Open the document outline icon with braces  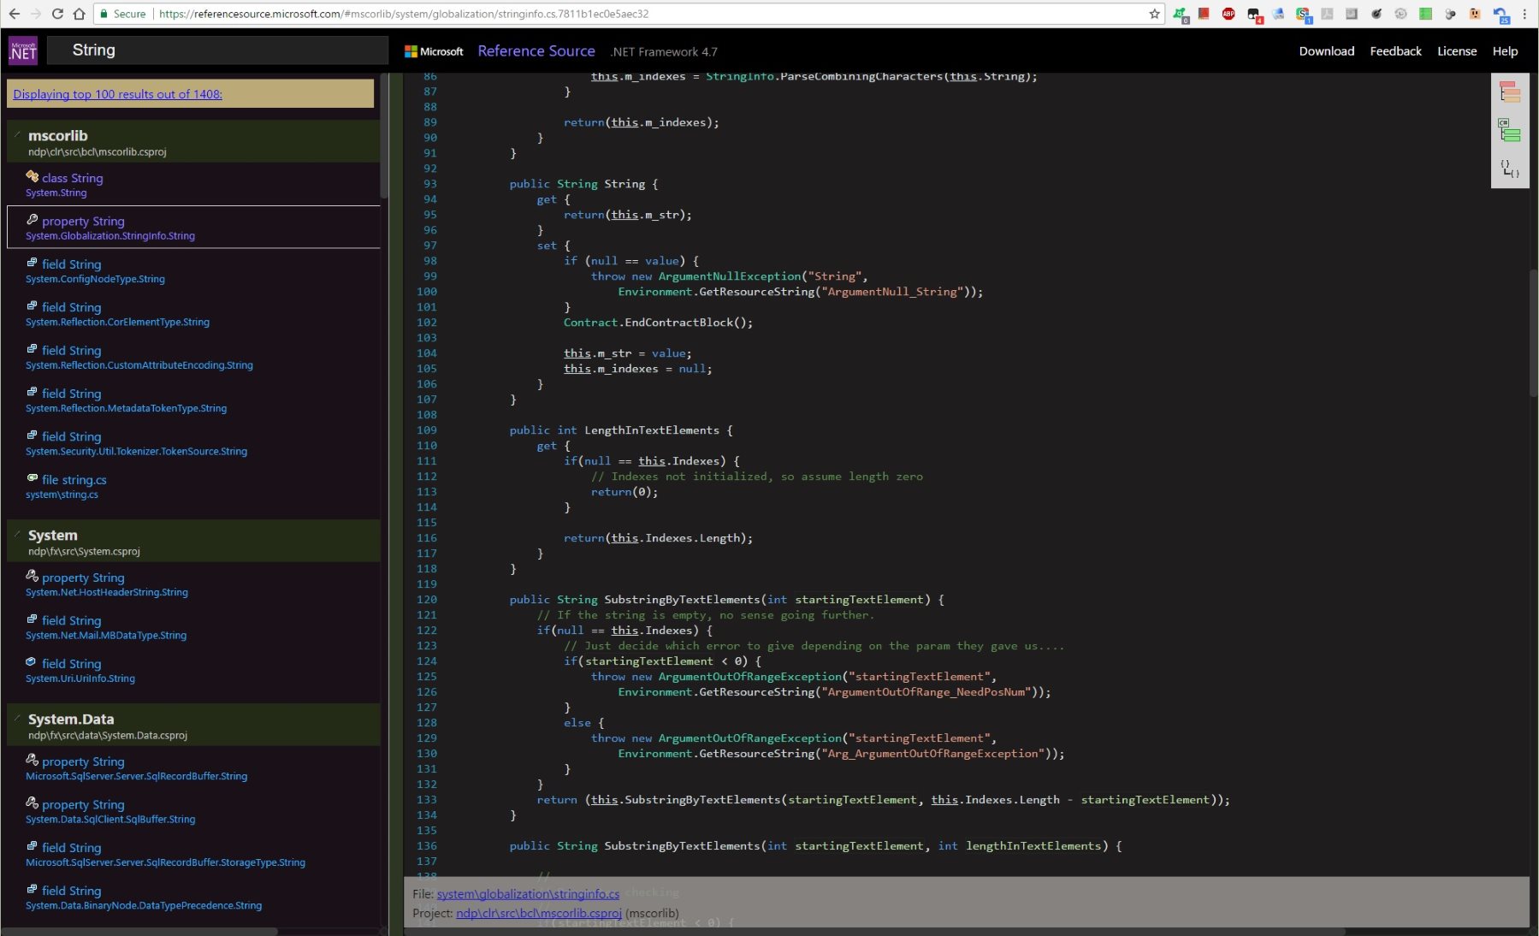click(x=1510, y=169)
